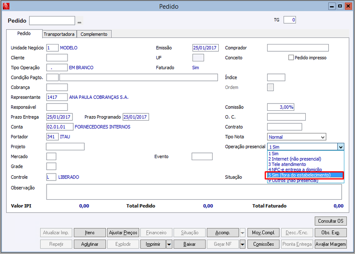The image size is (355, 254).
Task: Collapse the Operação presencial dropdown arrow
Action: pyautogui.click(x=341, y=147)
